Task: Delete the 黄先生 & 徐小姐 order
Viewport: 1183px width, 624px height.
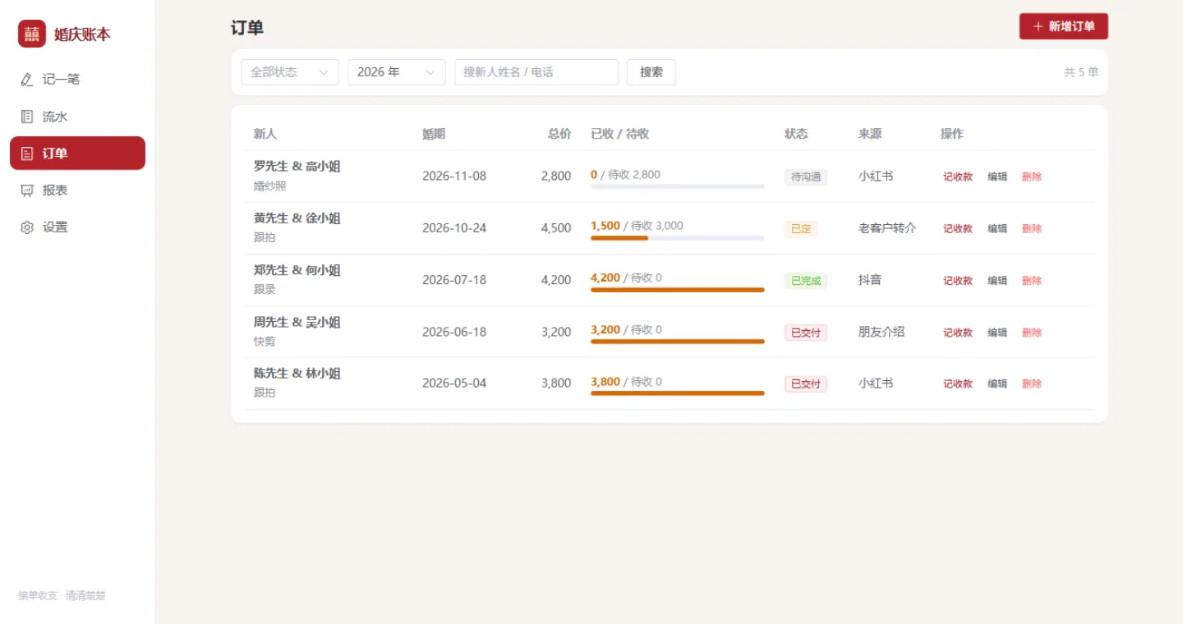Action: (x=1032, y=228)
